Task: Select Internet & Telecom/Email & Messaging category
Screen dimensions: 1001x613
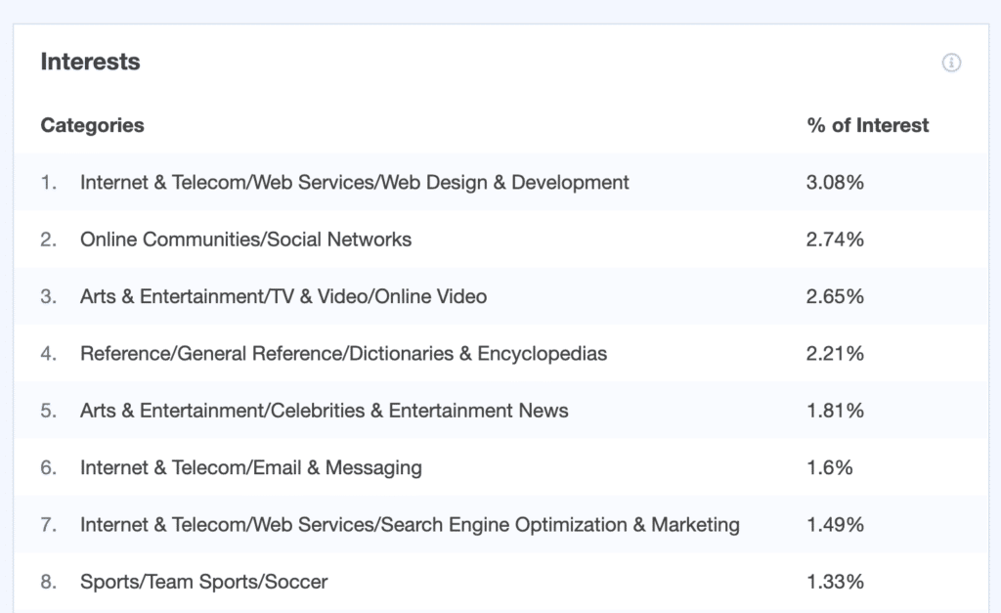Action: pos(251,467)
